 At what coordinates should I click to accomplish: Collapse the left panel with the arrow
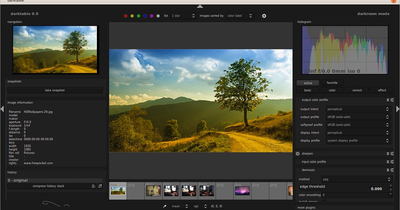point(2,109)
